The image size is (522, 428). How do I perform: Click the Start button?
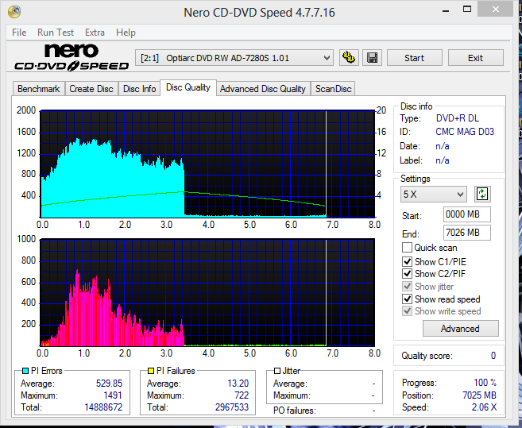415,58
